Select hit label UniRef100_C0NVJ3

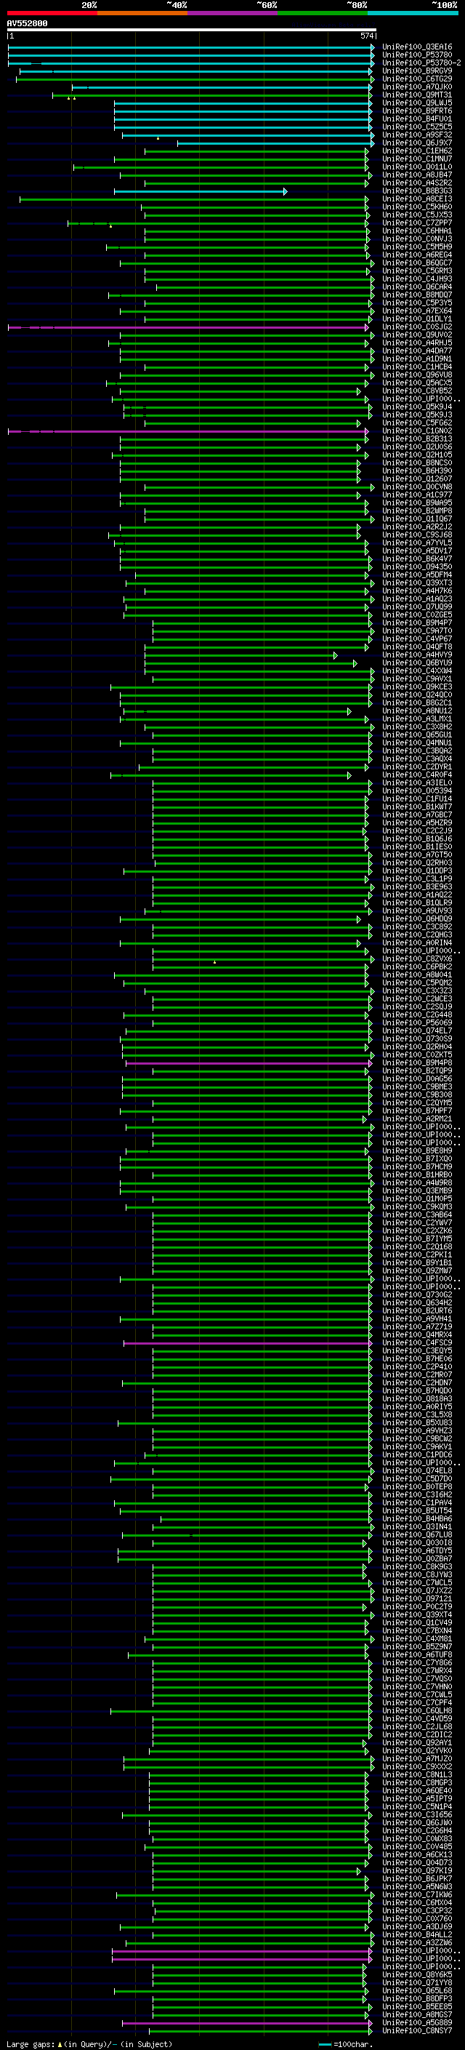(x=416, y=239)
